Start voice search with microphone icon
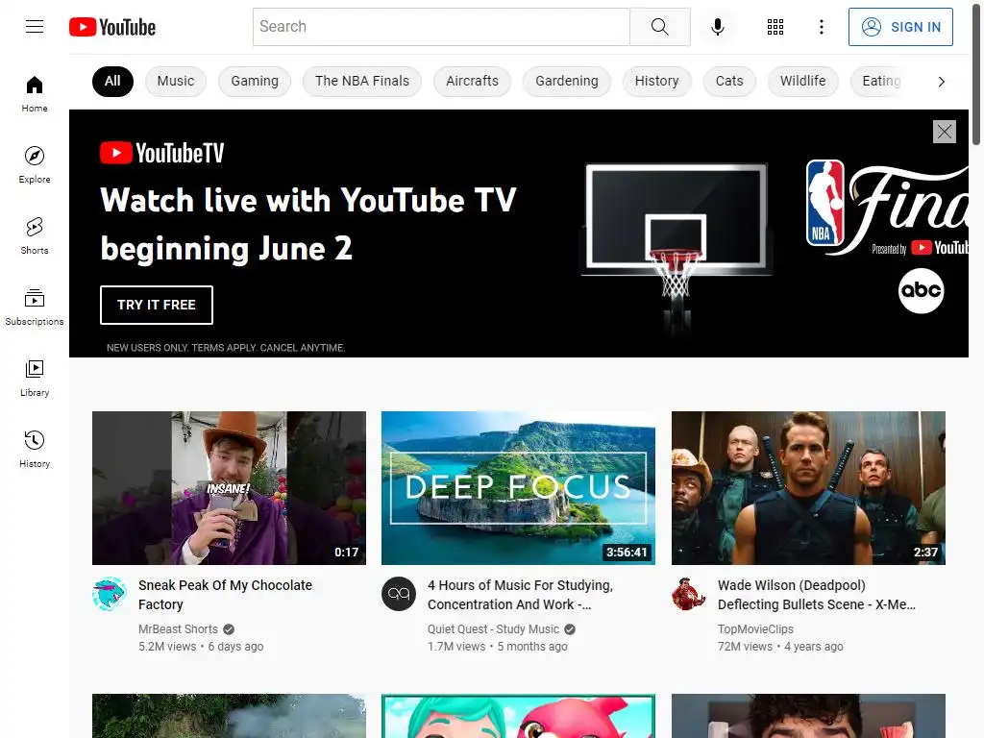The width and height of the screenshot is (984, 738). (x=717, y=27)
